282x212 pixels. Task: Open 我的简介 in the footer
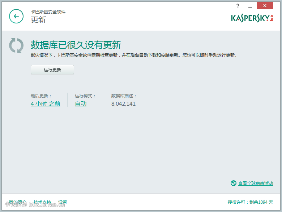point(18,202)
